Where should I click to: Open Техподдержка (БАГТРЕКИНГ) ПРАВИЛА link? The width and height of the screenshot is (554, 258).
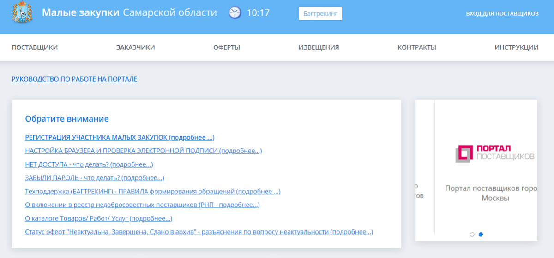coord(153,191)
